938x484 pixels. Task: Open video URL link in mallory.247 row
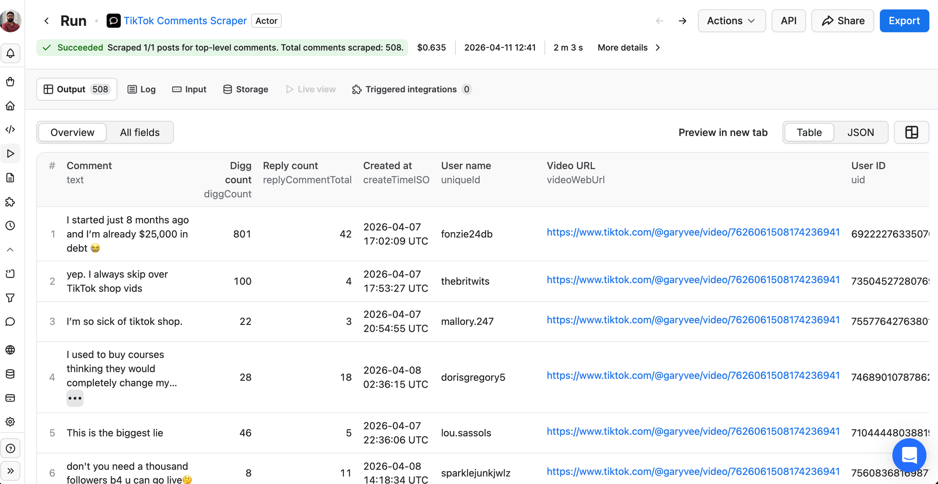pos(693,320)
